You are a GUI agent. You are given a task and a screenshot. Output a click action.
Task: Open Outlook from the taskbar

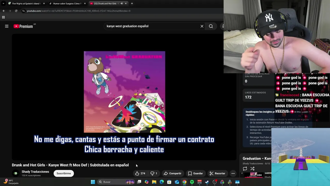point(177,182)
